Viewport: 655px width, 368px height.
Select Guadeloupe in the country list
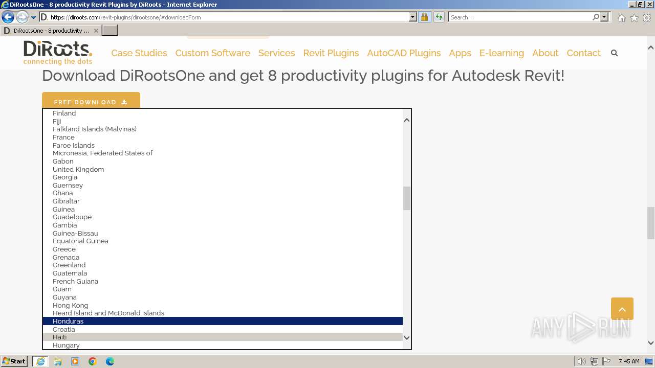pos(223,217)
